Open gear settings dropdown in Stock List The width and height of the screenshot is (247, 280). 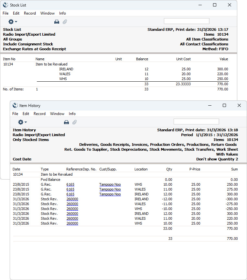click(x=13, y=22)
